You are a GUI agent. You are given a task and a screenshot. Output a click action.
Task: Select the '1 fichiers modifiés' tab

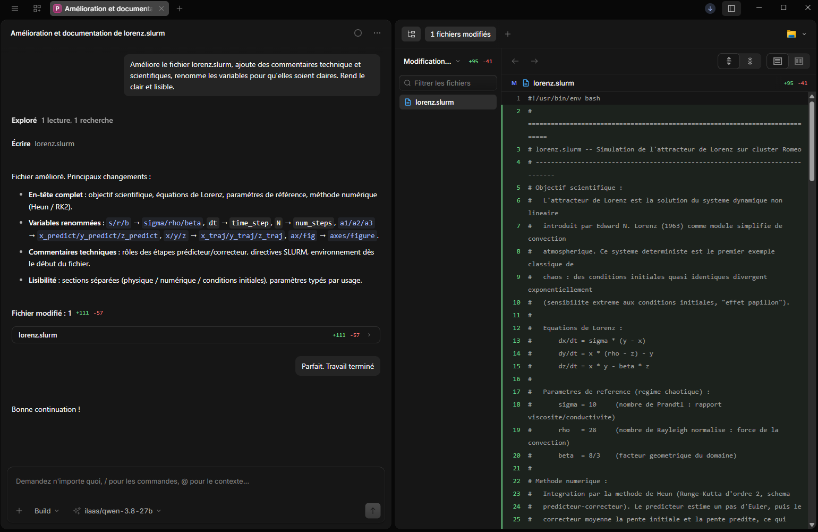click(x=461, y=34)
